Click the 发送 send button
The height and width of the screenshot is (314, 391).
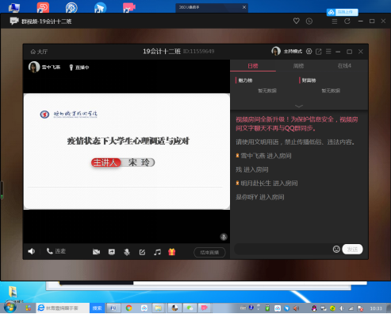pyautogui.click(x=352, y=250)
